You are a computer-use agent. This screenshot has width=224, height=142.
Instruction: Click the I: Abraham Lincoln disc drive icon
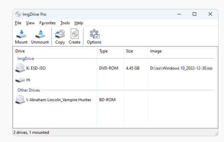tap(20, 100)
